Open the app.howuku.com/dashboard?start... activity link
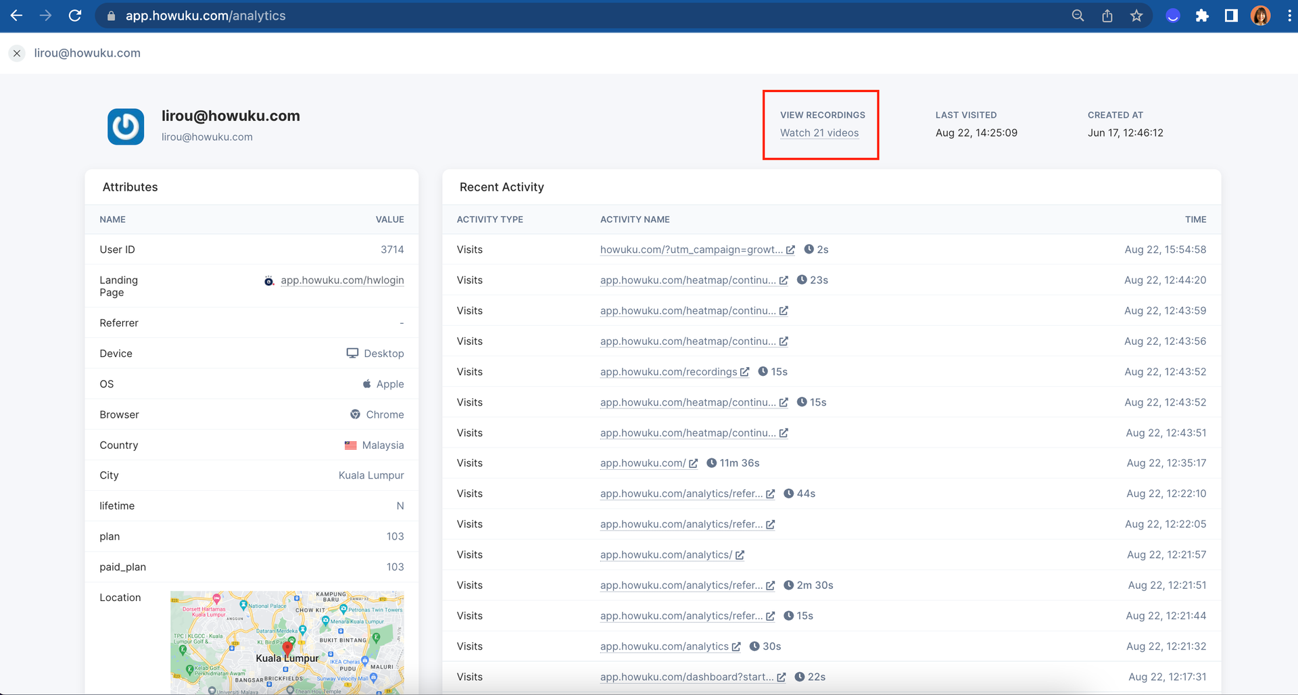The width and height of the screenshot is (1298, 695). (x=687, y=677)
